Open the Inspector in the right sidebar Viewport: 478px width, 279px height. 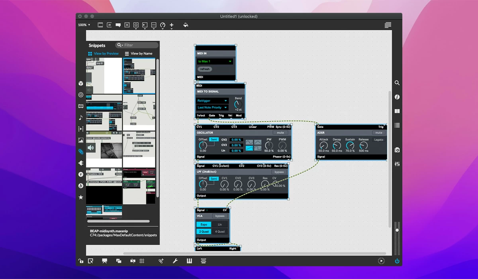pyautogui.click(x=397, y=97)
